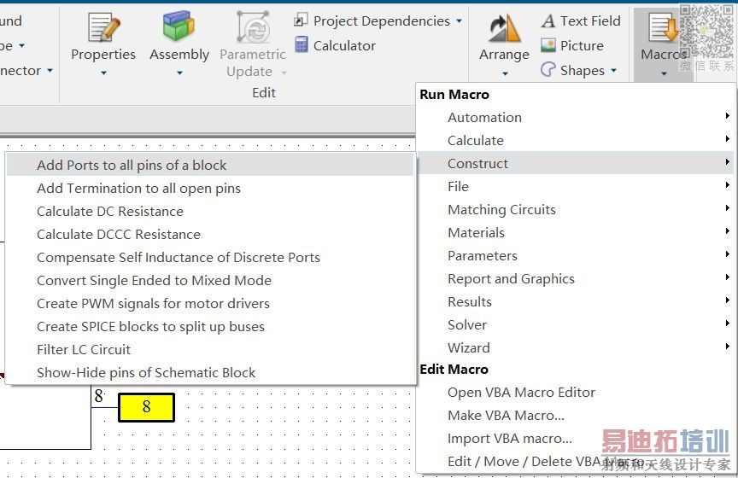Open the Assembly tool icon
Viewport: 738px width, 478px height.
(x=179, y=28)
